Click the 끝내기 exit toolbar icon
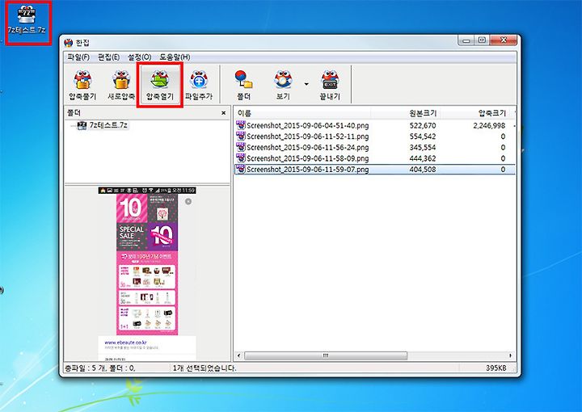582x412 pixels. pos(330,85)
